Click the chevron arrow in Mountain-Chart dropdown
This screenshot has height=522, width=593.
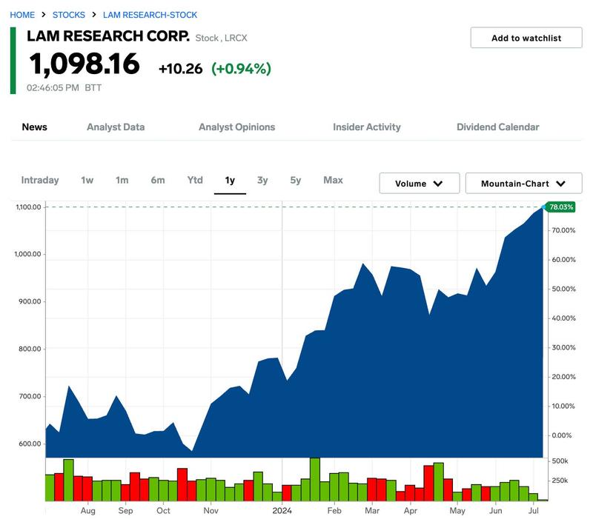pyautogui.click(x=561, y=184)
